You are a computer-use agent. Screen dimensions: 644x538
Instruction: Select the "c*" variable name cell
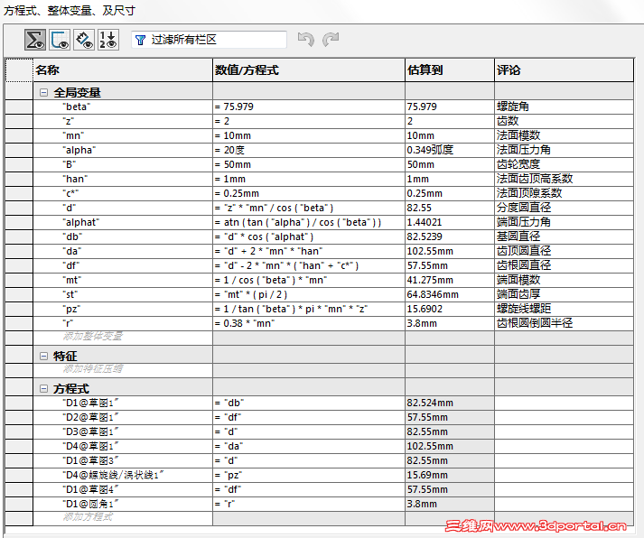point(123,193)
